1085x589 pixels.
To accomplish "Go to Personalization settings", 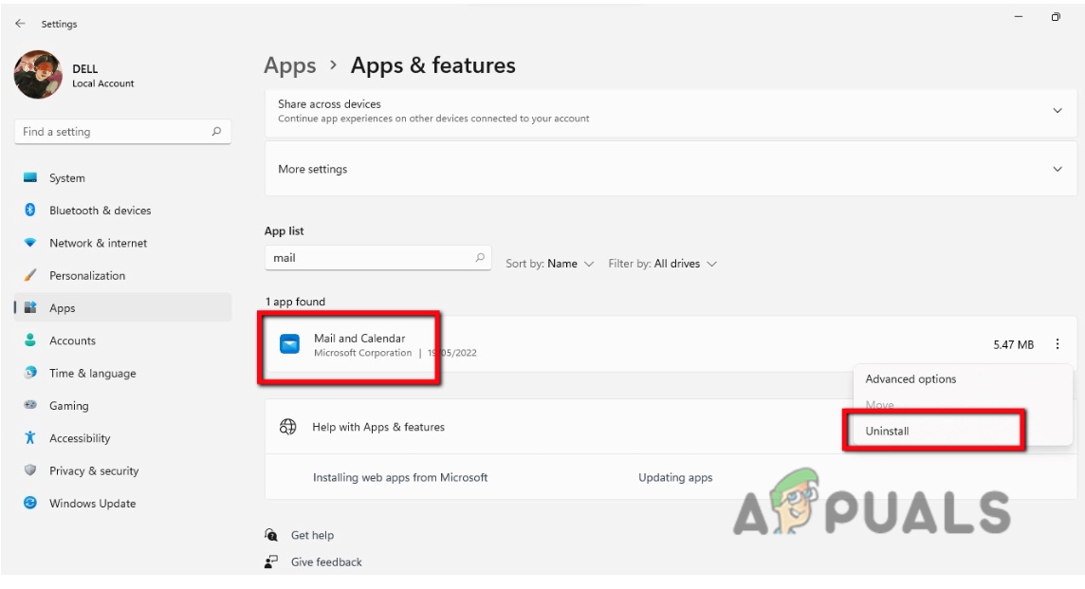I will pyautogui.click(x=92, y=275).
